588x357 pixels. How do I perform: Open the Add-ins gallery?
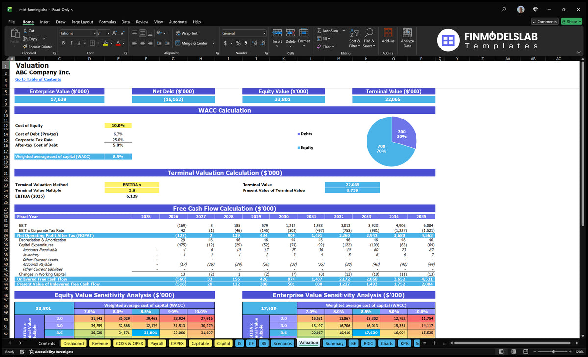click(x=388, y=36)
